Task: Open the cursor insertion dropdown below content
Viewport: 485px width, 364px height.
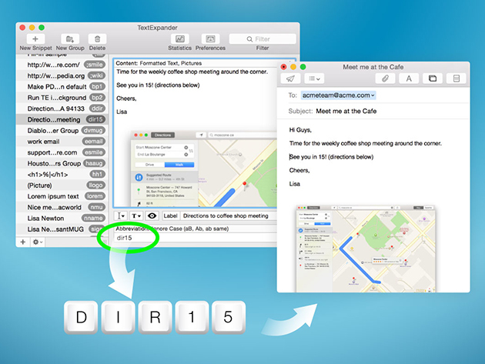Action: [122, 216]
